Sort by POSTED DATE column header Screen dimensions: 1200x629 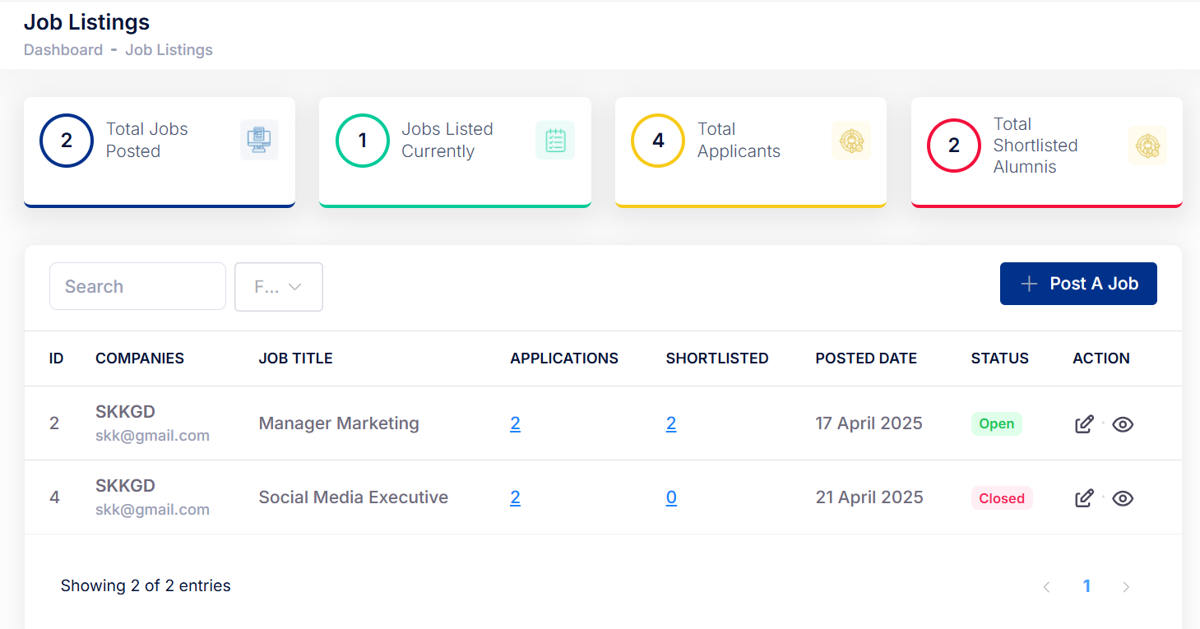[x=866, y=358]
